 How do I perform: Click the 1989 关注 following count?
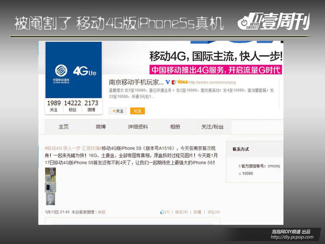pyautogui.click(x=54, y=106)
